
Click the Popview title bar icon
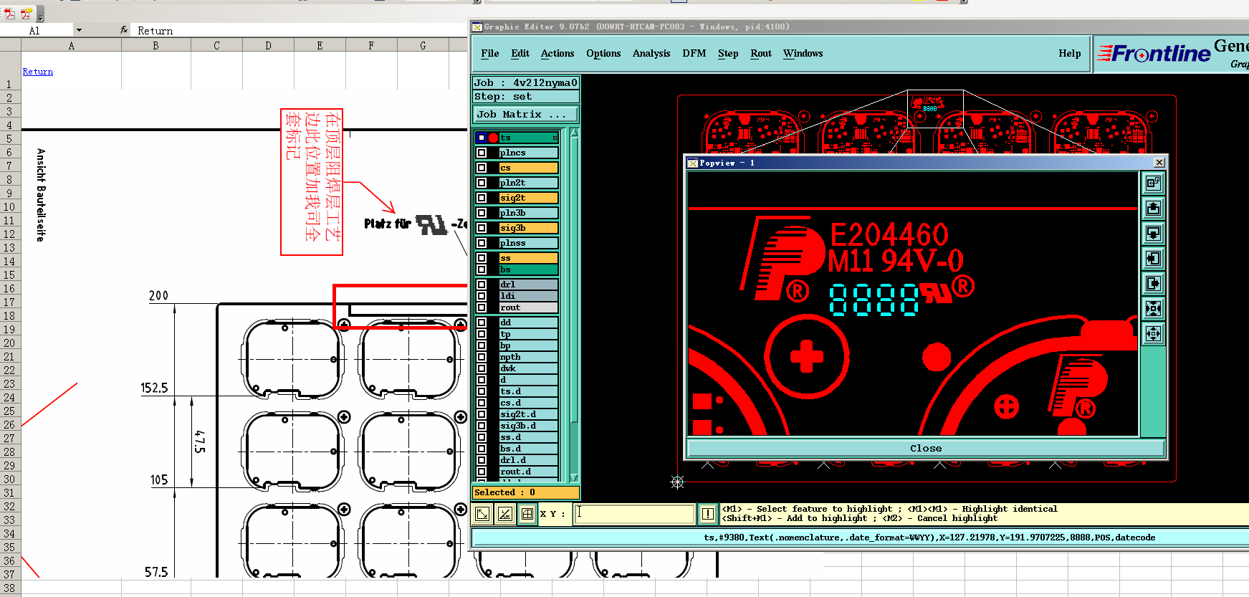tap(692, 163)
